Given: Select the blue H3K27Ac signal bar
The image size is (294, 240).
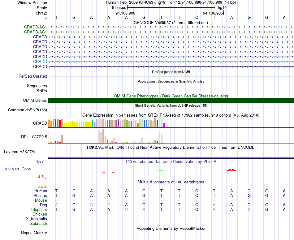Looking at the screenshot, I should 171,158.
